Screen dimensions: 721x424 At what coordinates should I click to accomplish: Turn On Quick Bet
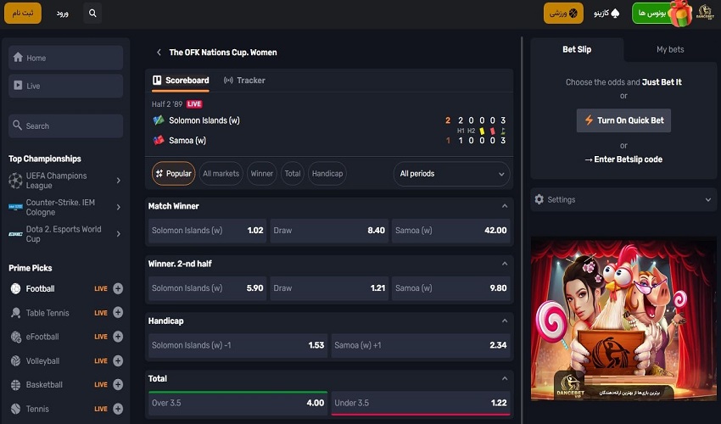pyautogui.click(x=623, y=120)
